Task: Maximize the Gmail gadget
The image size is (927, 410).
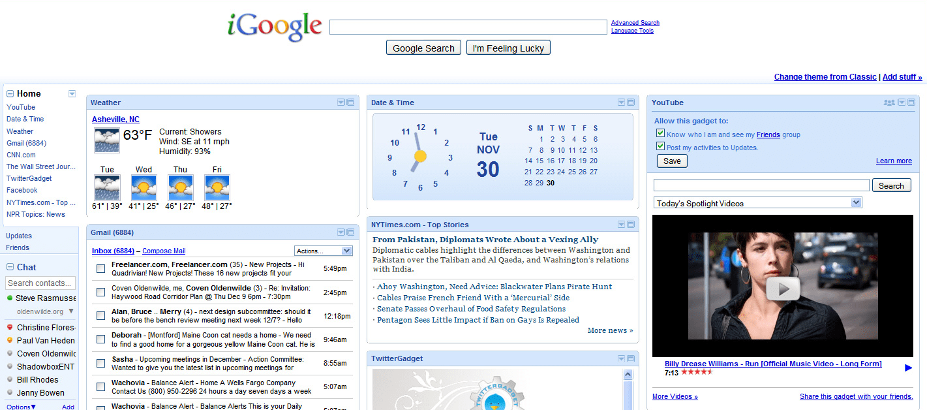Action: [x=350, y=232]
